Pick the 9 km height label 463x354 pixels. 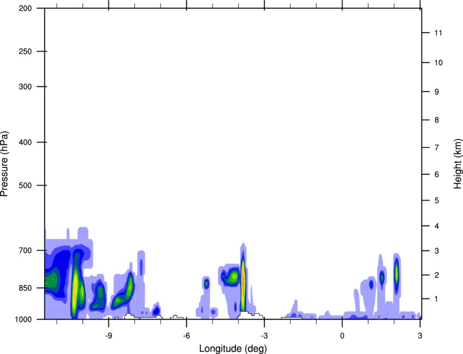tap(437, 92)
